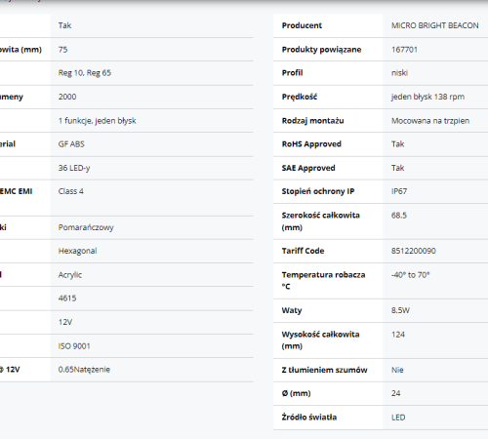Select the 36 LED-y value
Image resolution: width=488 pixels, height=439 pixels.
[x=74, y=168]
